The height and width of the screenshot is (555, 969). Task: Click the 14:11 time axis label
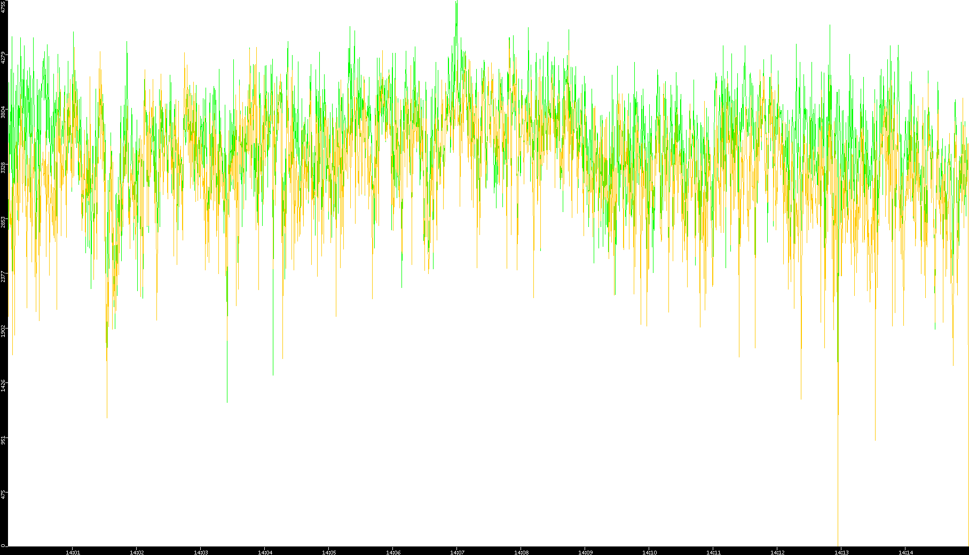click(713, 552)
